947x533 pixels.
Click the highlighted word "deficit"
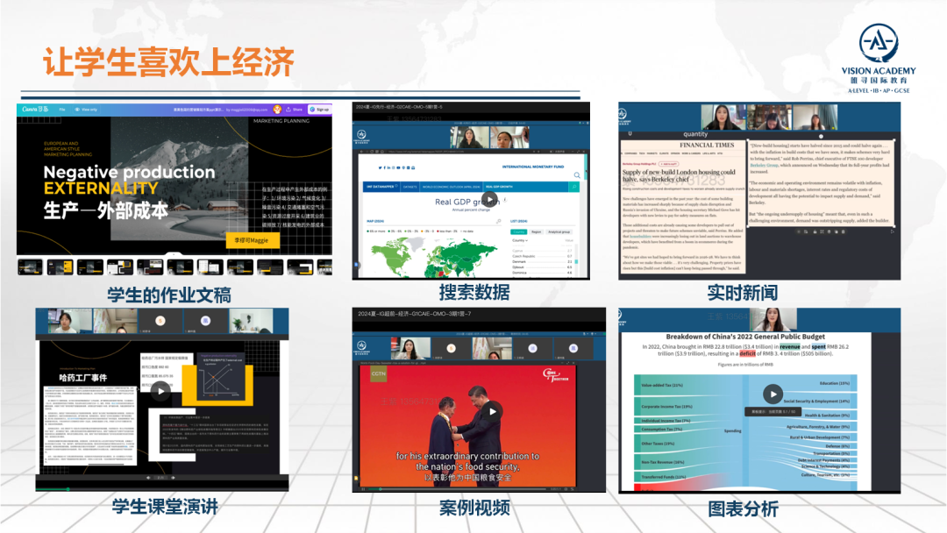pyautogui.click(x=747, y=353)
